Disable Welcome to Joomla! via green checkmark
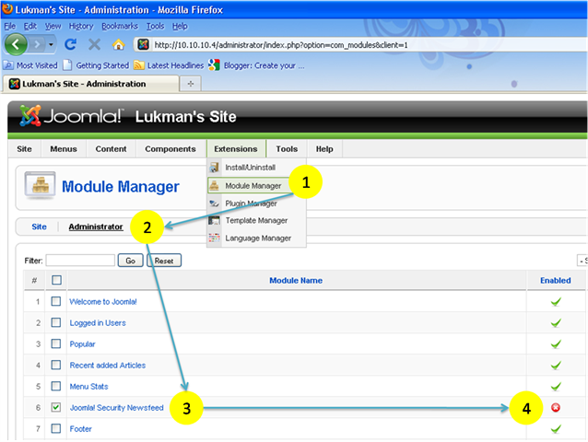The height and width of the screenshot is (442, 588). pos(556,301)
